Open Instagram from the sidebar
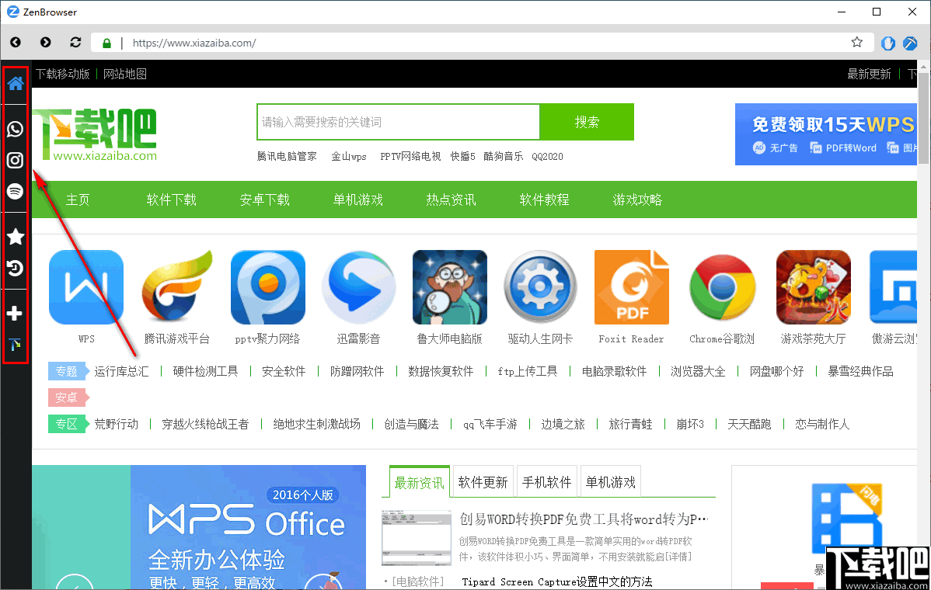The width and height of the screenshot is (931, 590). [15, 160]
